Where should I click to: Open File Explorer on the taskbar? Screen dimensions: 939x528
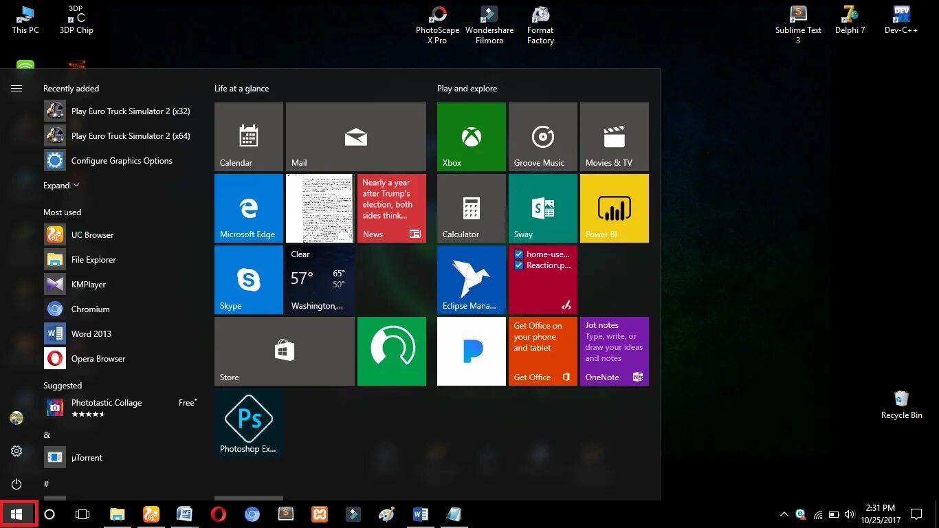118,514
